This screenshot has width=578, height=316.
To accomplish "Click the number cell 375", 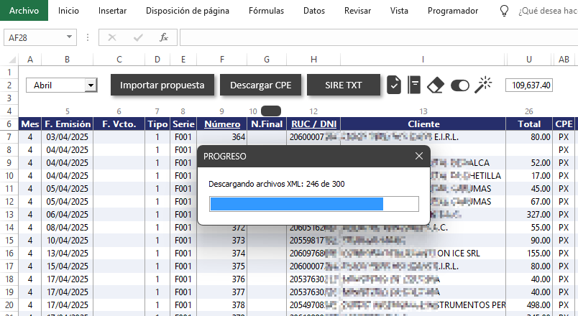I will pyautogui.click(x=222, y=266).
